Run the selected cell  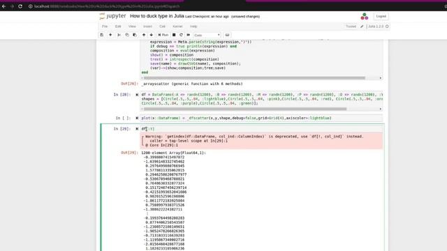tap(163, 35)
